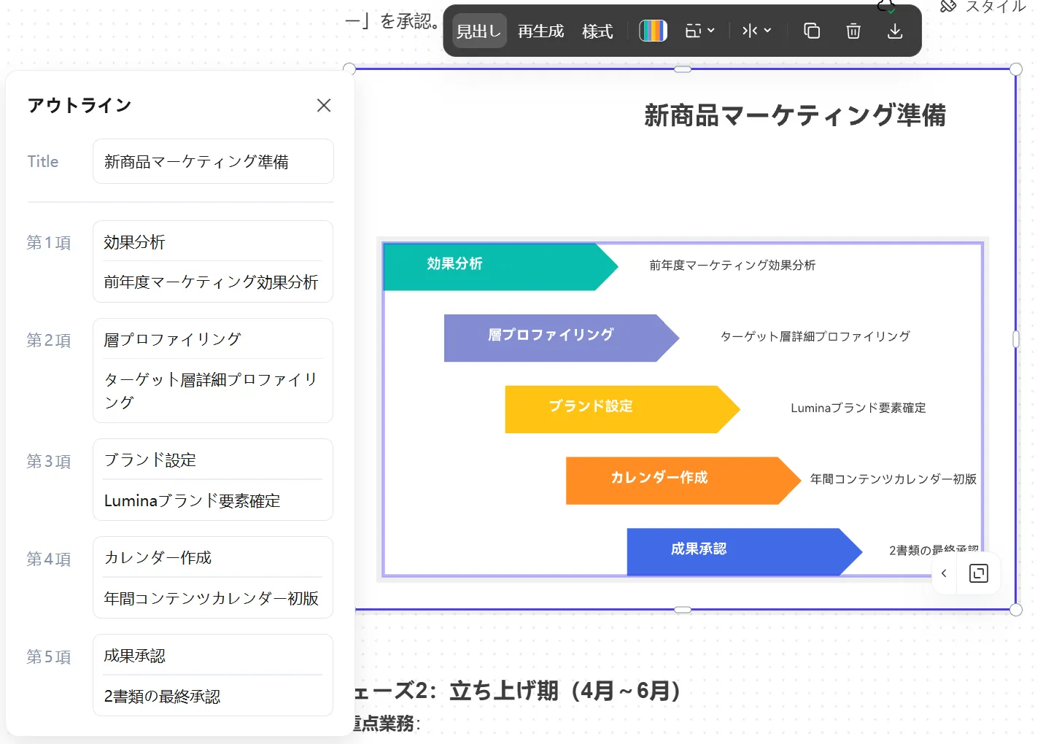The height and width of the screenshot is (744, 1043).
Task: Open the layout size dropdown in toolbar
Action: tap(699, 31)
